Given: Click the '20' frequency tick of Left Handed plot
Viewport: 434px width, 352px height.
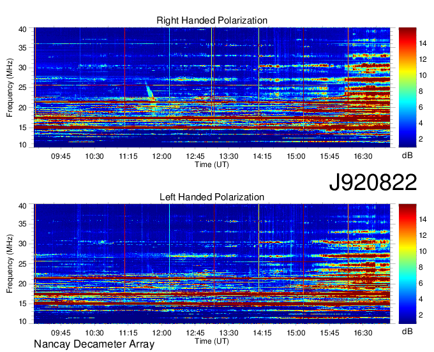Looking at the screenshot, I should [x=22, y=284].
